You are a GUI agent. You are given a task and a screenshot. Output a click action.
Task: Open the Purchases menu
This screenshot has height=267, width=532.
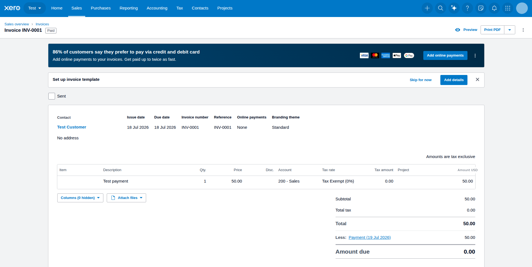pos(101,8)
